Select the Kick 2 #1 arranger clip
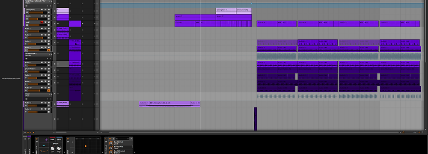 (185, 24)
